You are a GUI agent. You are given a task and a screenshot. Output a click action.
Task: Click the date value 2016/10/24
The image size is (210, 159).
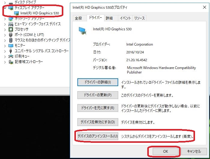(x=135, y=52)
